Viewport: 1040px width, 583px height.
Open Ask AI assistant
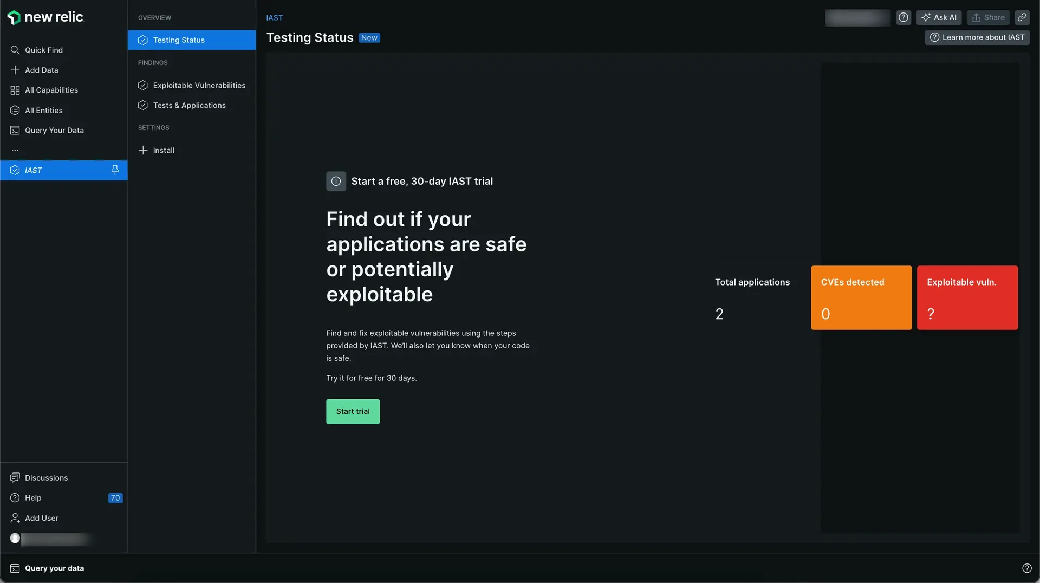point(939,17)
